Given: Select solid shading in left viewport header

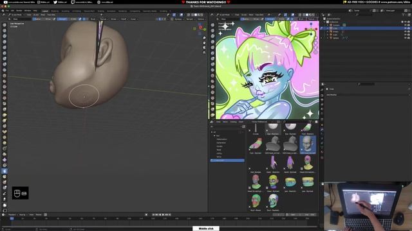Looking at the screenshot, I should click(x=196, y=15).
